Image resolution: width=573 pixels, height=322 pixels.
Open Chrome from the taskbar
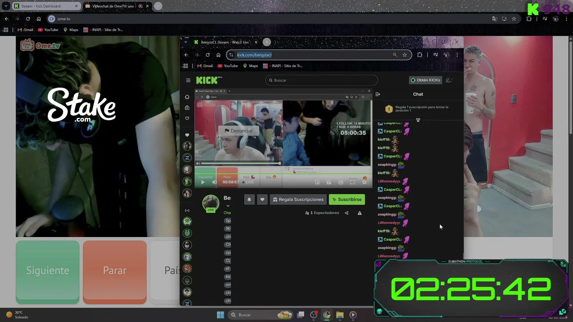(327, 315)
